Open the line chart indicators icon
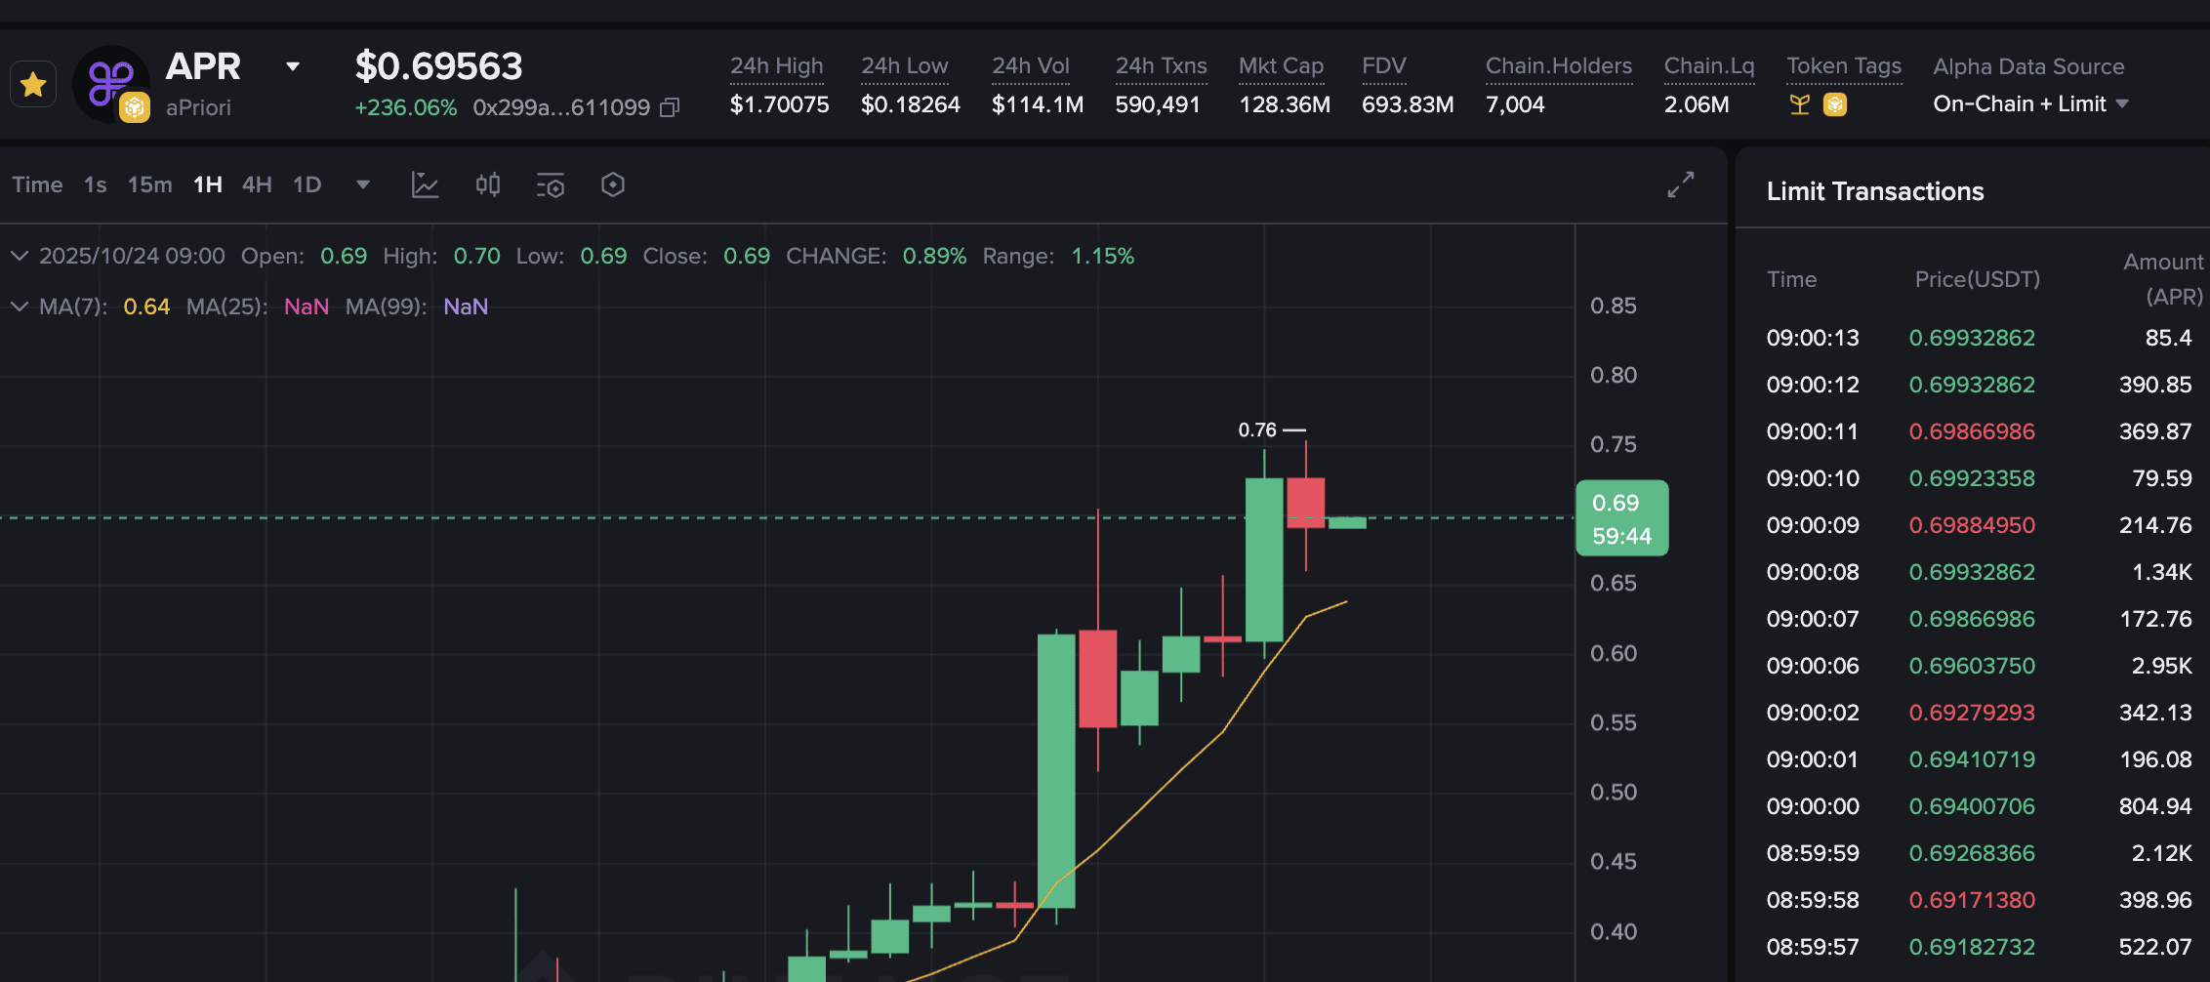This screenshot has width=2210, height=982. coord(425,184)
